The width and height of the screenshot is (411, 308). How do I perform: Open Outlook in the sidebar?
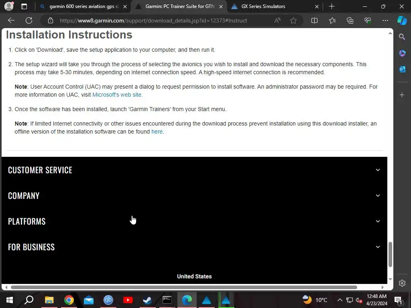coord(402,69)
